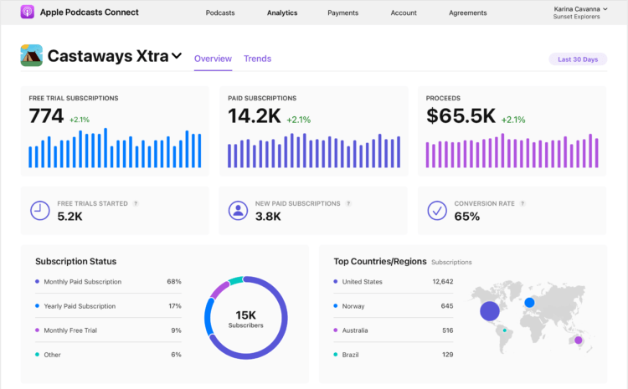Select the Yearly Paid Subscription row
The image size is (628, 389).
[x=108, y=305]
